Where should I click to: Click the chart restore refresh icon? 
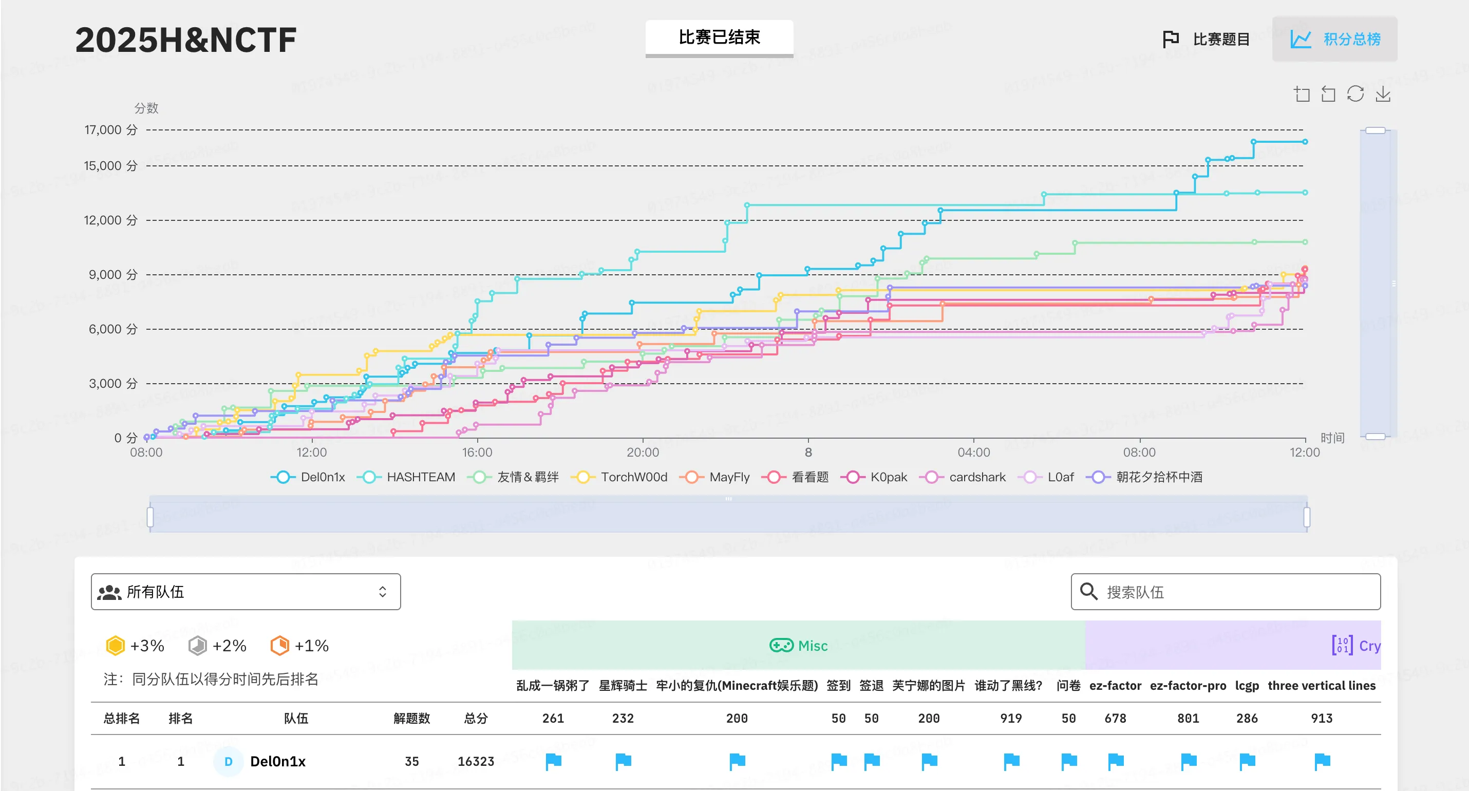coord(1355,94)
